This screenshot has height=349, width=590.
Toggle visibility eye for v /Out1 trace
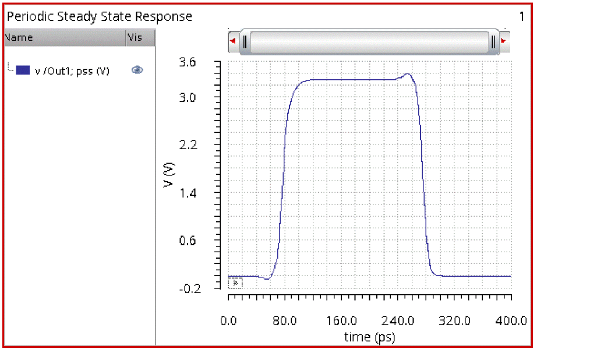click(x=137, y=70)
